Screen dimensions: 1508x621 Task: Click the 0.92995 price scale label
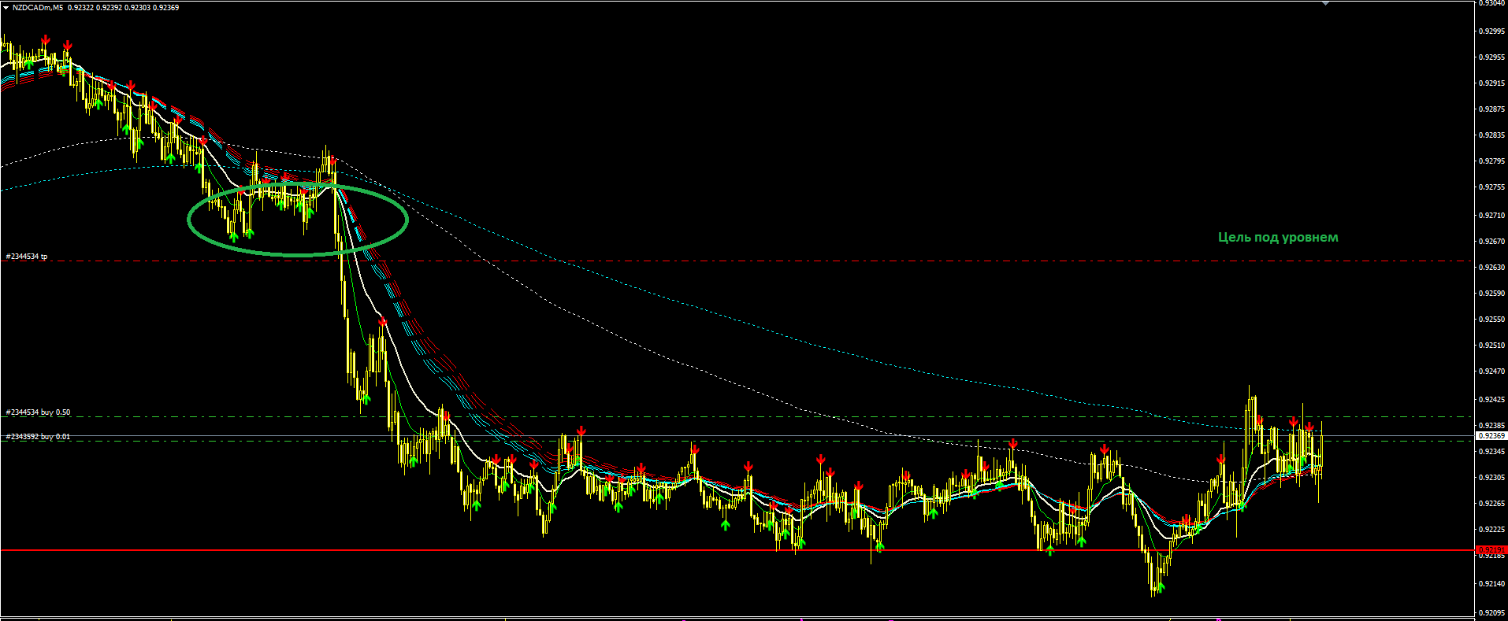[1491, 31]
